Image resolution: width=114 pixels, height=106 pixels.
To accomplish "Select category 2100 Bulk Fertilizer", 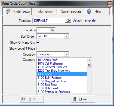I will point(62,78).
